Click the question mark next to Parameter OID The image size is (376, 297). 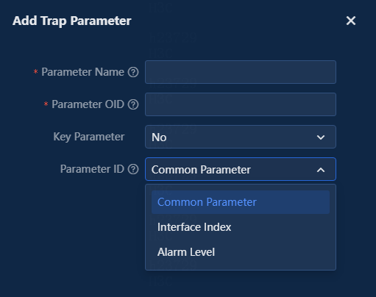point(133,104)
